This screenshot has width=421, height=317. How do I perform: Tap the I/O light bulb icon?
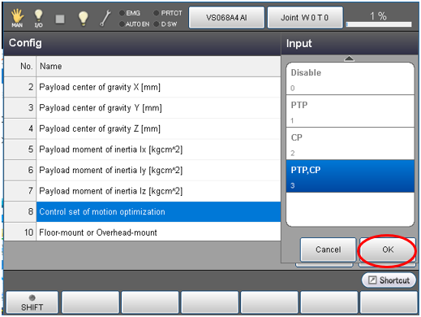click(x=38, y=18)
